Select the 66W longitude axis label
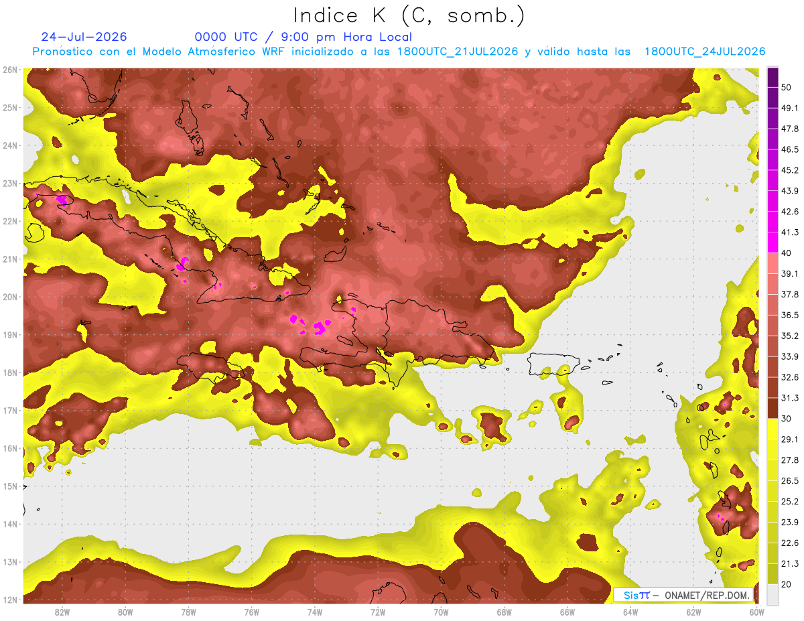Screen dimensions: 804x621 (x=567, y=612)
